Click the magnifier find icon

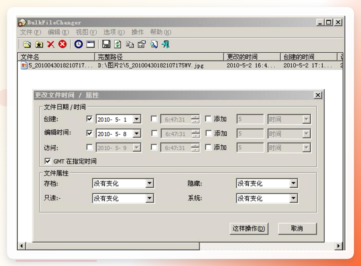tap(154, 44)
